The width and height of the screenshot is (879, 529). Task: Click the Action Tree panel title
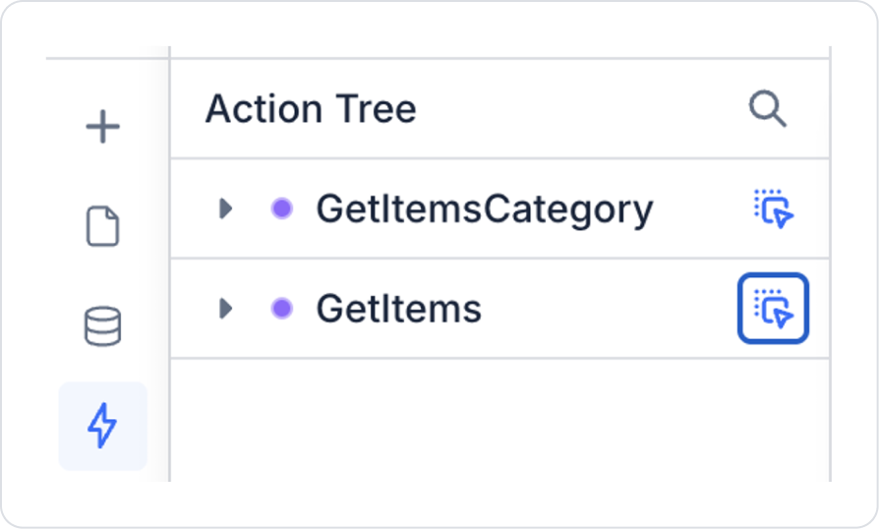311,109
